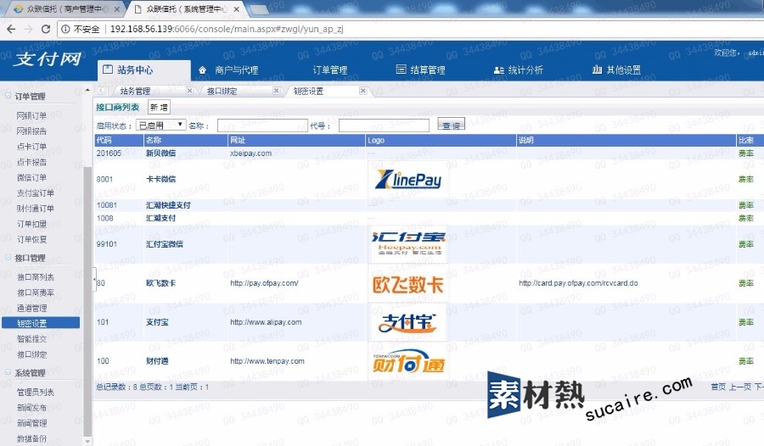Click the people icon beside 统计分析
Screen dimensions: 764x446
[498, 70]
